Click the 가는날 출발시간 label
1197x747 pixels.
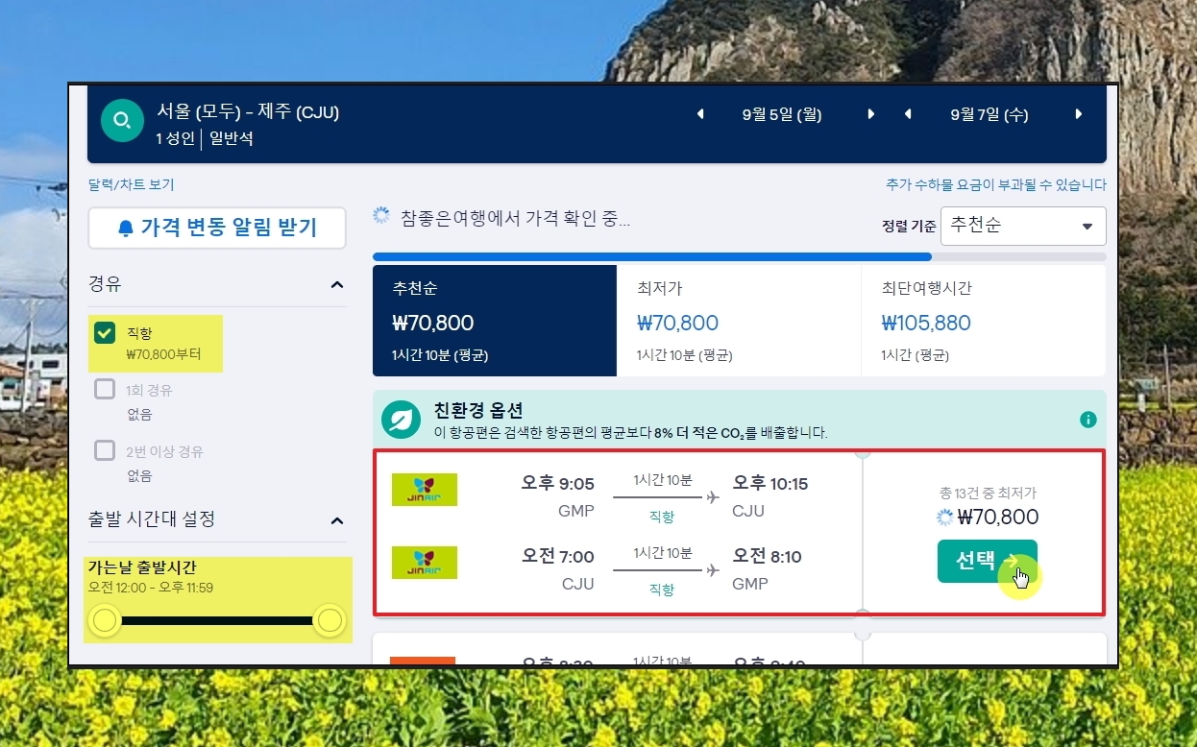[x=142, y=567]
